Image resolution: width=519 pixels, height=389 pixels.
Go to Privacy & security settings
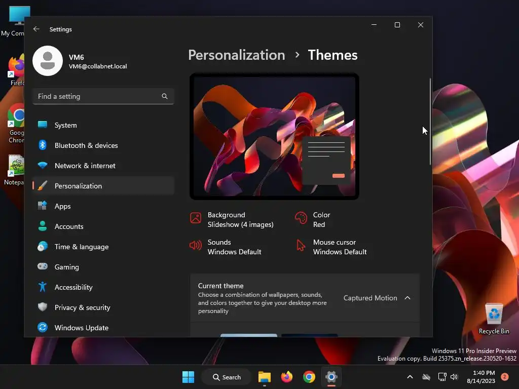pos(103,307)
